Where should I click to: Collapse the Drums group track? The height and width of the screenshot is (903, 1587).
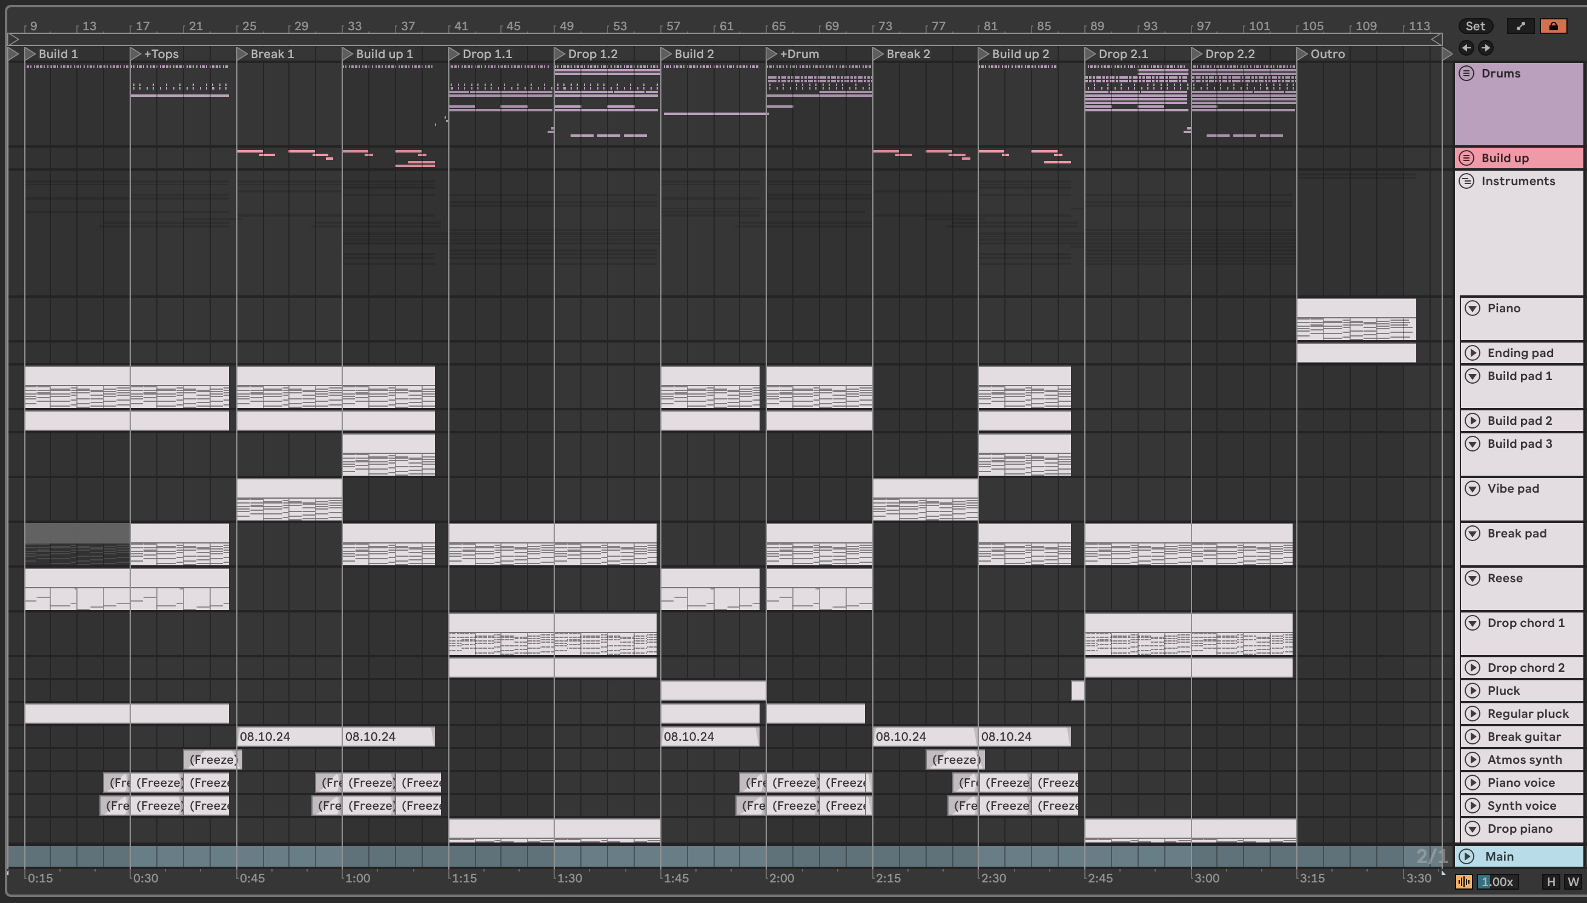1466,73
